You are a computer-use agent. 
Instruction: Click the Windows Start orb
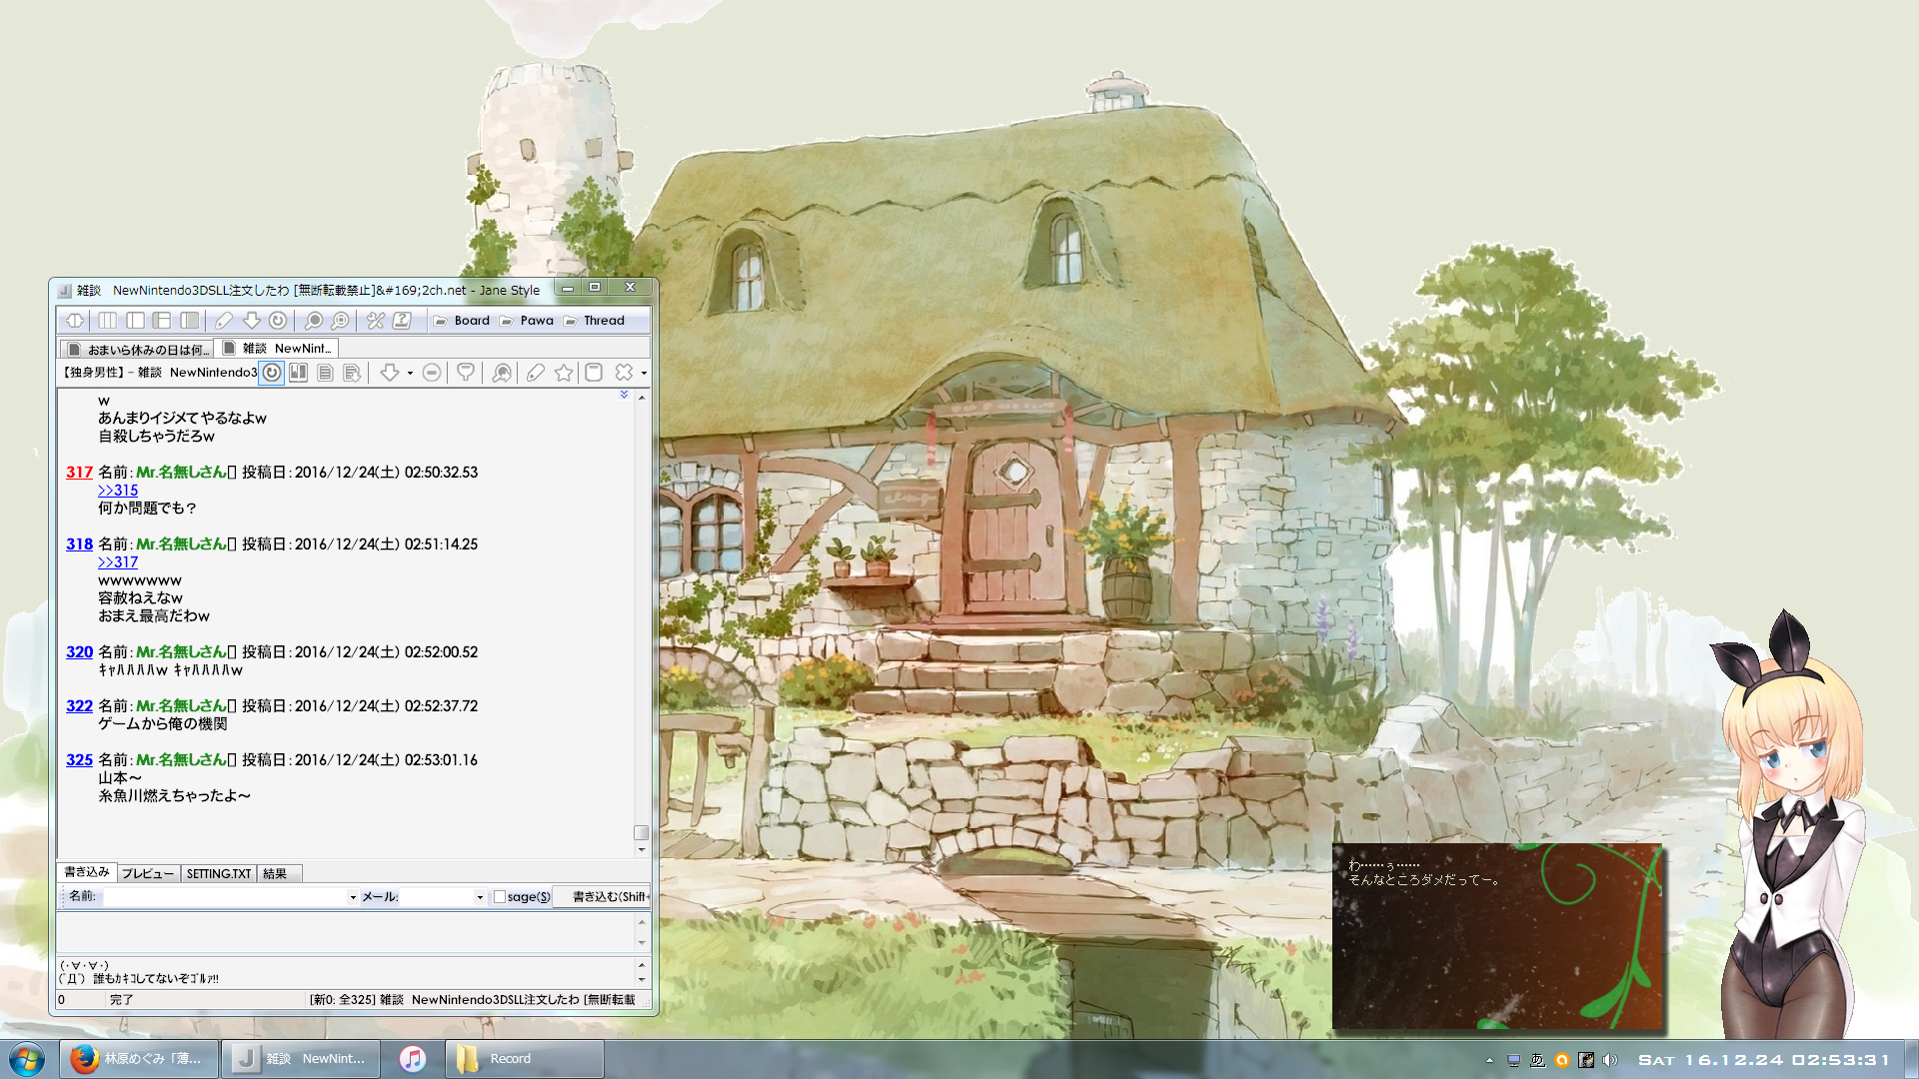(27, 1059)
